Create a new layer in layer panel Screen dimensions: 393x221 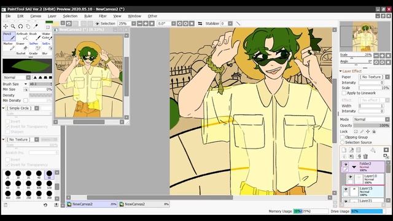[x=344, y=150]
